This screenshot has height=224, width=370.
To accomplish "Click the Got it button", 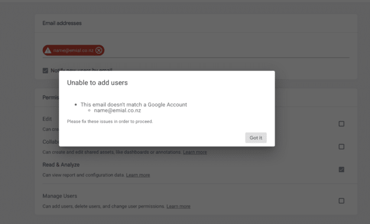I will (x=256, y=138).
